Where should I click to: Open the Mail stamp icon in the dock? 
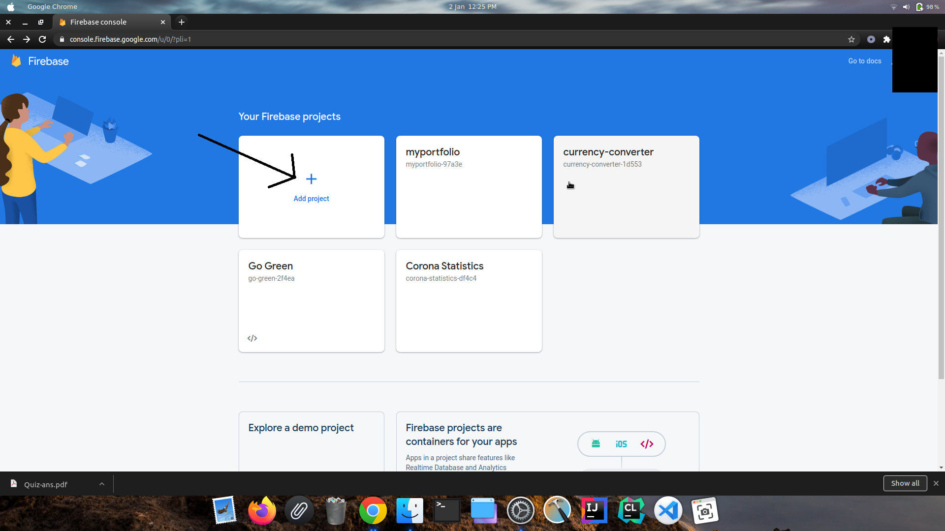[x=224, y=511]
